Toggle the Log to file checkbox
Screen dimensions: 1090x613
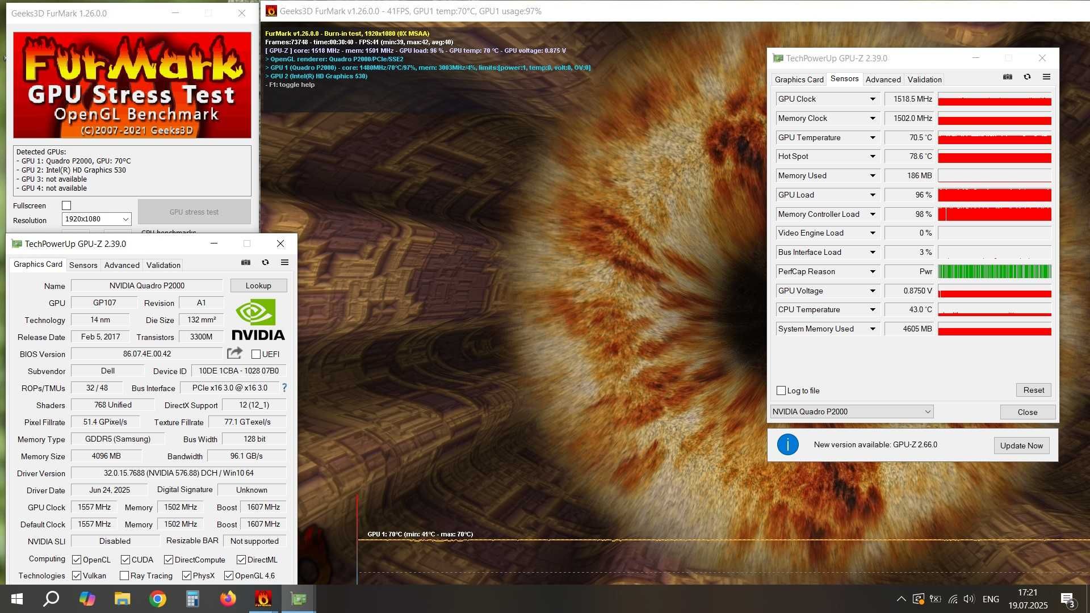(x=781, y=391)
